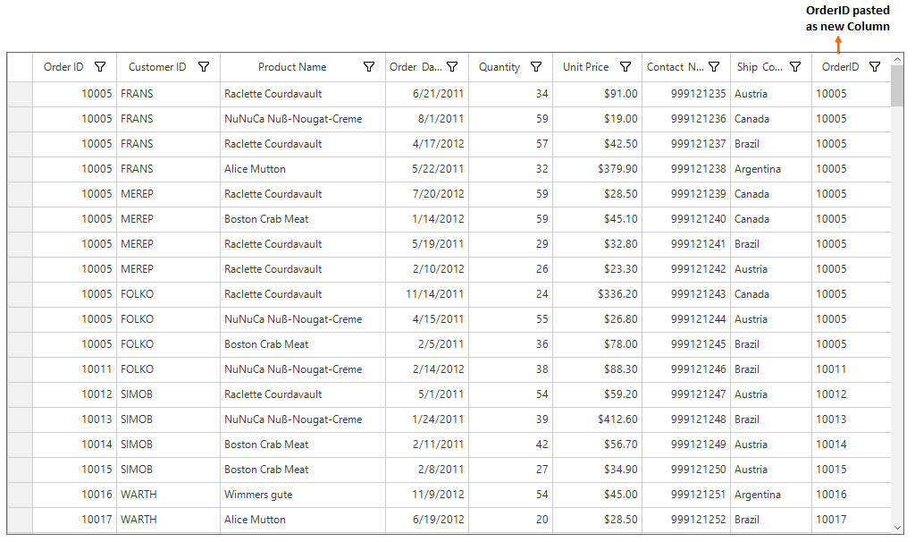The width and height of the screenshot is (915, 542).
Task: Open the Order ID column filter icon
Action: click(100, 66)
